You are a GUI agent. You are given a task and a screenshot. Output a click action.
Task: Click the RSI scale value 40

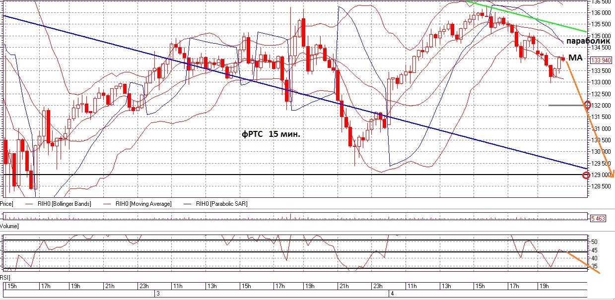tap(594, 258)
